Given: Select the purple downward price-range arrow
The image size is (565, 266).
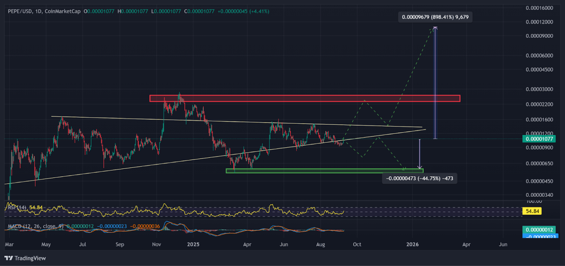Looking at the screenshot, I should click(x=420, y=154).
